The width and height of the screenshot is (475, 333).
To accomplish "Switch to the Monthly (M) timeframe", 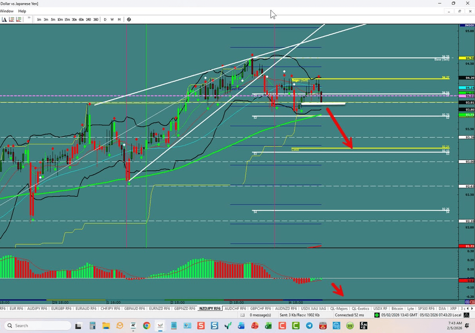I will tap(119, 19).
